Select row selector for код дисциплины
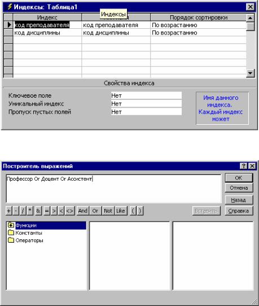The height and width of the screenshot is (306, 259). (8, 32)
